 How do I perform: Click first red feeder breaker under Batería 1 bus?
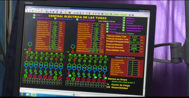[27, 57]
